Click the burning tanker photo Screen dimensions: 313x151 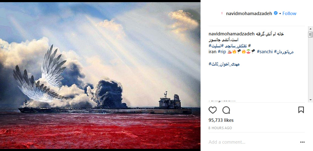pos(100,76)
